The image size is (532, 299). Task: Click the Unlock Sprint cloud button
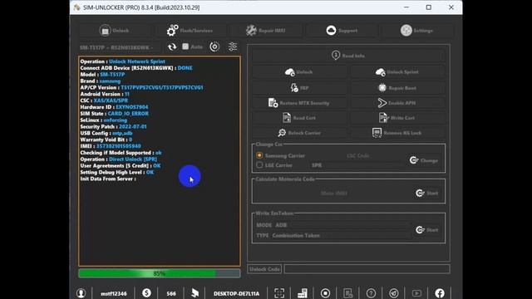(397, 72)
